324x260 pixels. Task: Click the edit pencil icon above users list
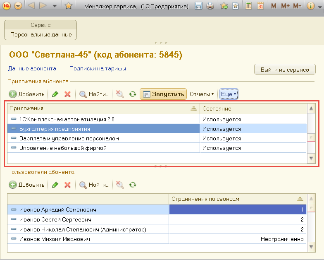pyautogui.click(x=55, y=185)
